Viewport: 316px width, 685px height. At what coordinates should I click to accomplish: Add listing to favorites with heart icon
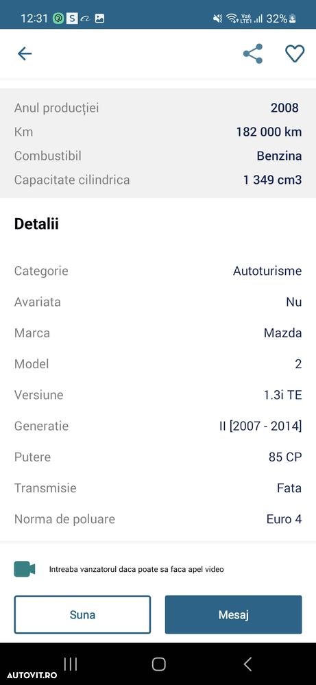[295, 53]
